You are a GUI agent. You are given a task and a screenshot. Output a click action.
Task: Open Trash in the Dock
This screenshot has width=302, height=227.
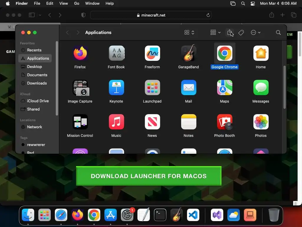coord(274,215)
